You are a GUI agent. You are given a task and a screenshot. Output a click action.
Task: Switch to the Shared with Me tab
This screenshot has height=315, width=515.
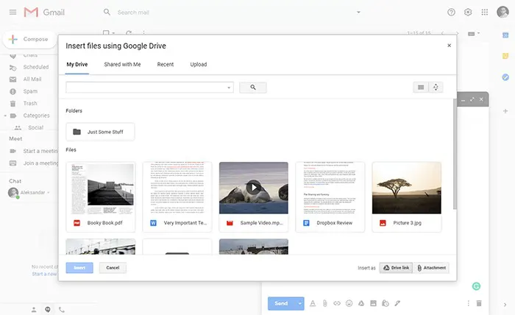(x=122, y=64)
